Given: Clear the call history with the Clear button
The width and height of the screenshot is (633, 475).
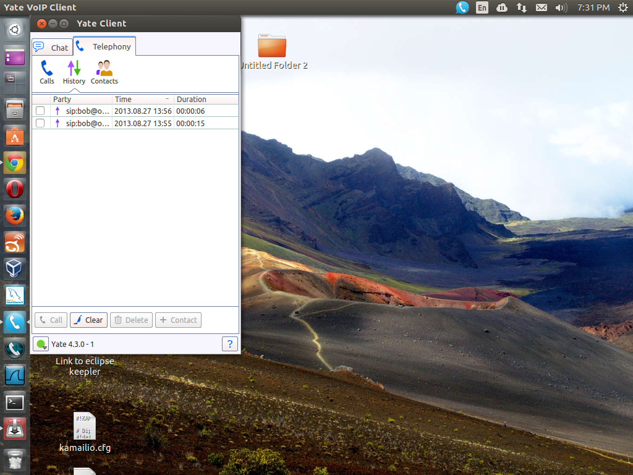Looking at the screenshot, I should [x=88, y=320].
